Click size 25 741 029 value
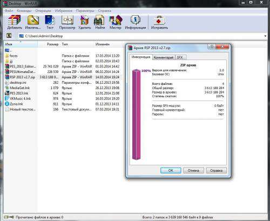This screenshot has width=270, height=221. (51, 66)
